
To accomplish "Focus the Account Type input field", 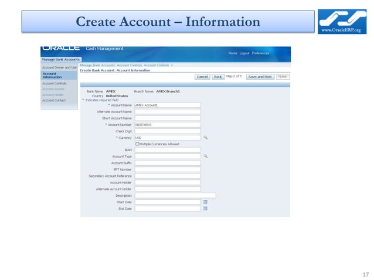I will (x=168, y=156).
